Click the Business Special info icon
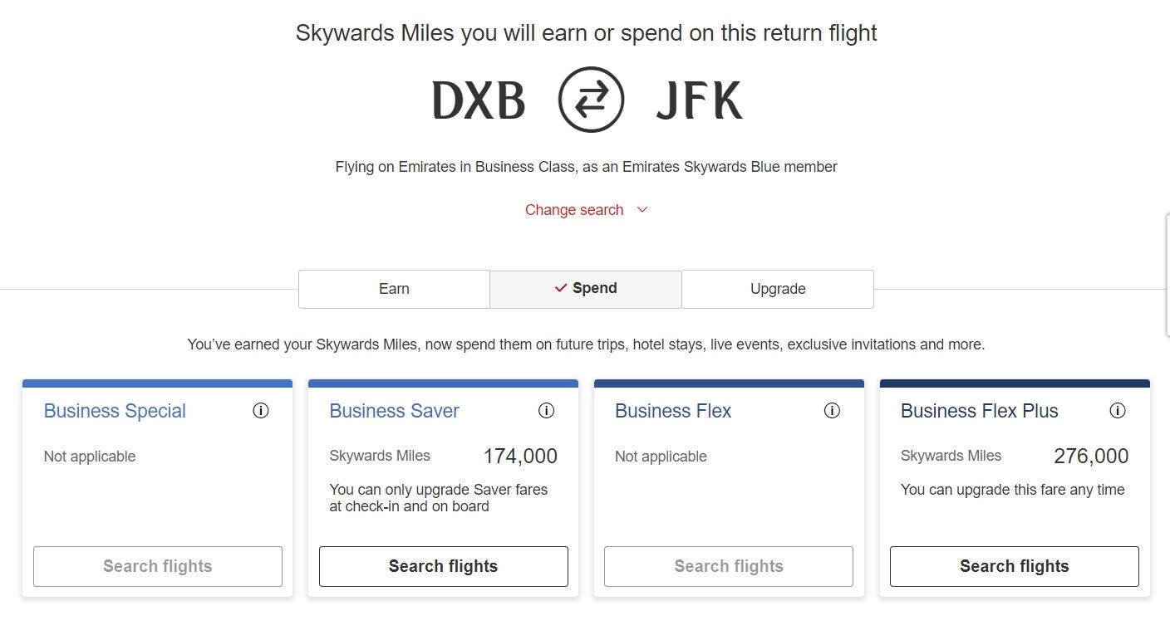Screen dimensions: 1170x630 point(261,410)
